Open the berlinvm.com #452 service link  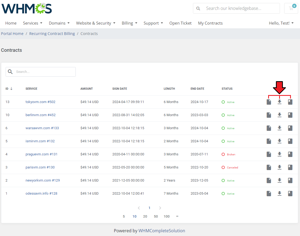click(x=41, y=115)
